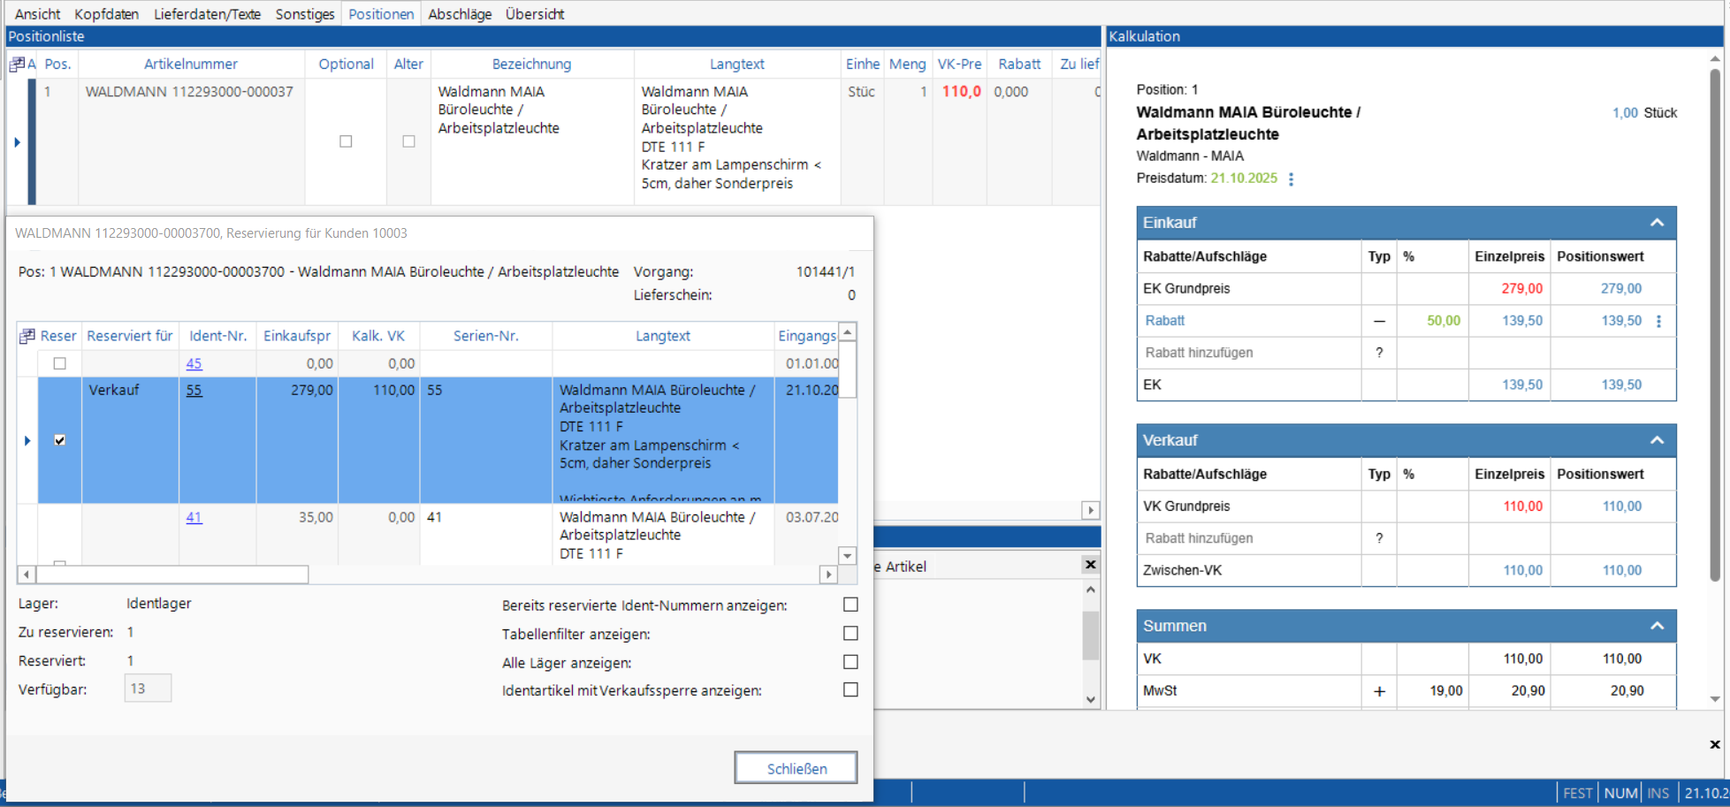Click the column chooser icon in Positionliste header
The height and width of the screenshot is (807, 1730).
17,64
